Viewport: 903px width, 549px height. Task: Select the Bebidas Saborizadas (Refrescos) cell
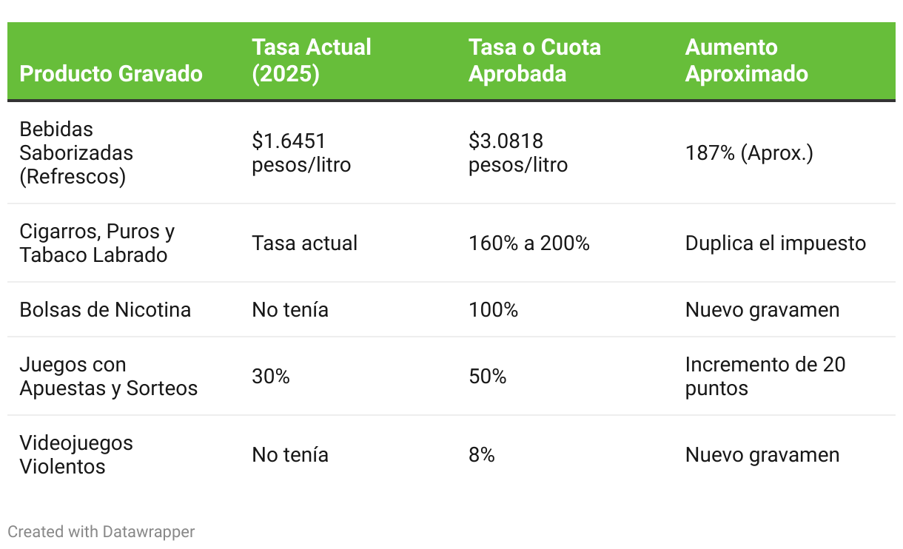coord(76,153)
